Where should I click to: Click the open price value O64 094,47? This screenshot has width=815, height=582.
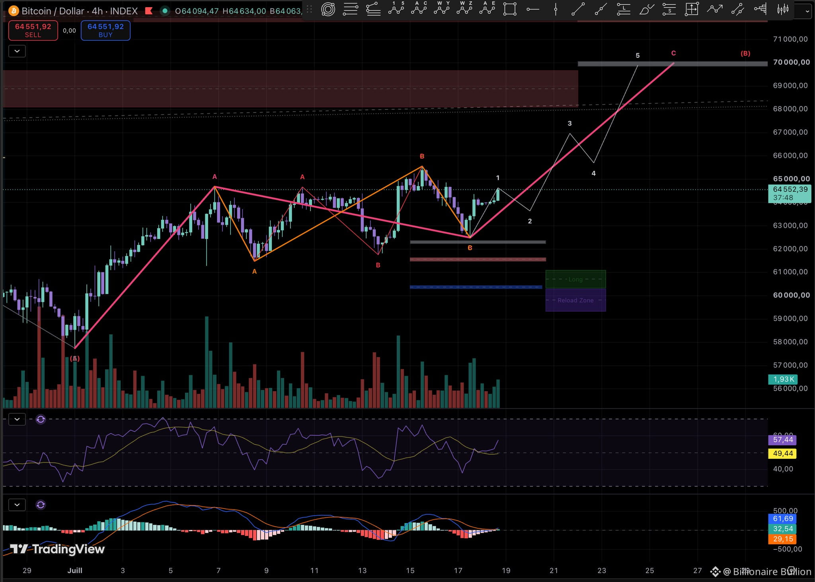pyautogui.click(x=197, y=11)
